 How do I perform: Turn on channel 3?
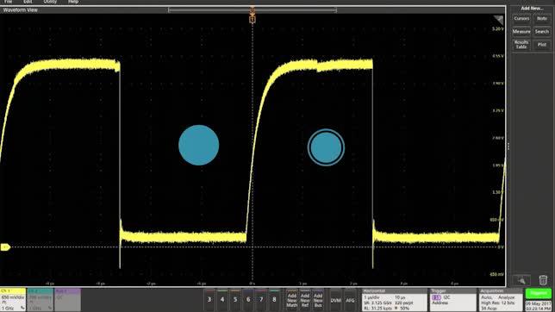tap(209, 300)
